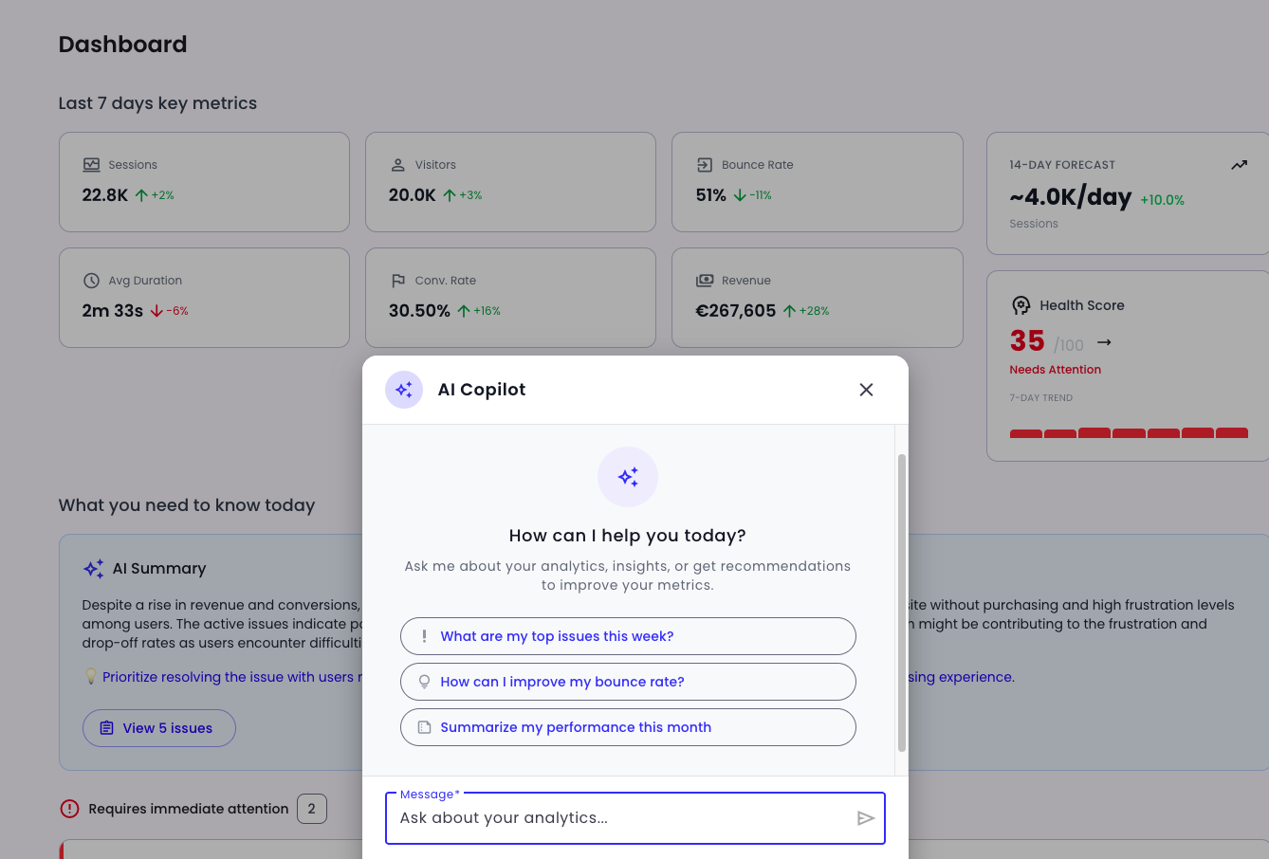Click the +10.0% forecast change
This screenshot has height=859, width=1269.
[1162, 200]
